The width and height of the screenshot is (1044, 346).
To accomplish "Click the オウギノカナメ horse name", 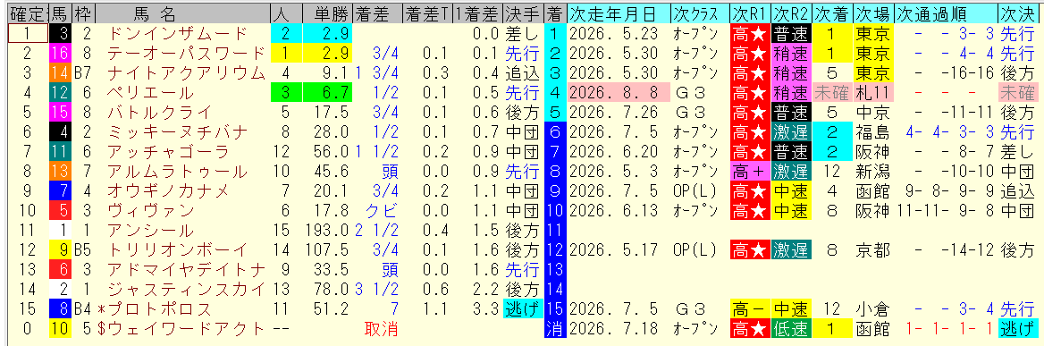I will tap(167, 191).
